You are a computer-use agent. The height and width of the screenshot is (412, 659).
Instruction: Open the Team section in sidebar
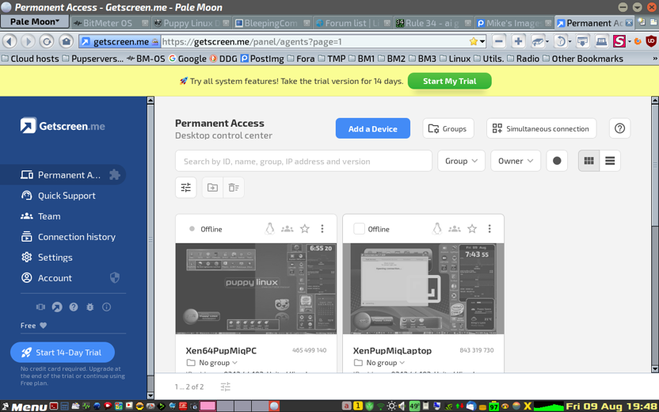(x=40, y=216)
